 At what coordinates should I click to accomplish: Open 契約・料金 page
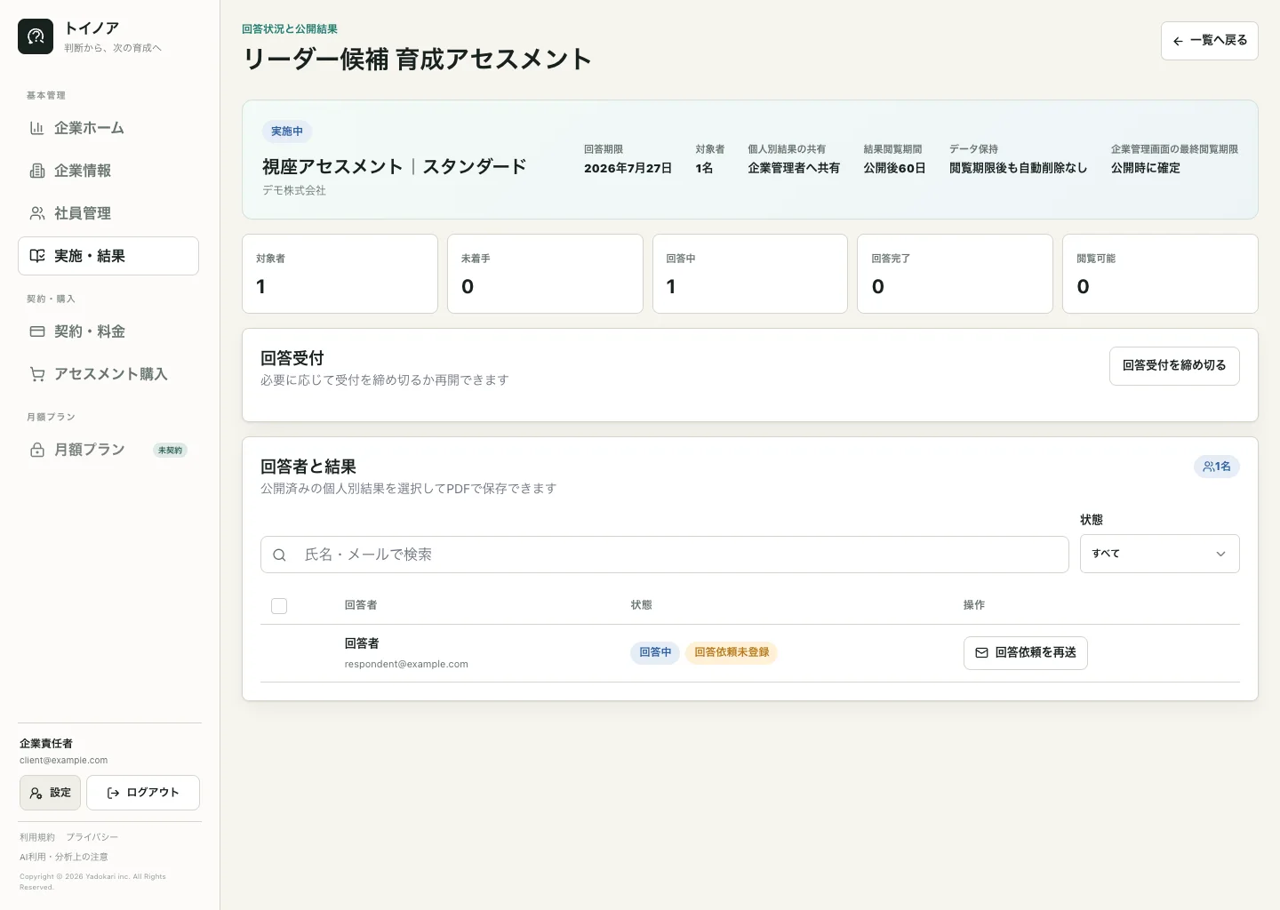click(x=108, y=331)
